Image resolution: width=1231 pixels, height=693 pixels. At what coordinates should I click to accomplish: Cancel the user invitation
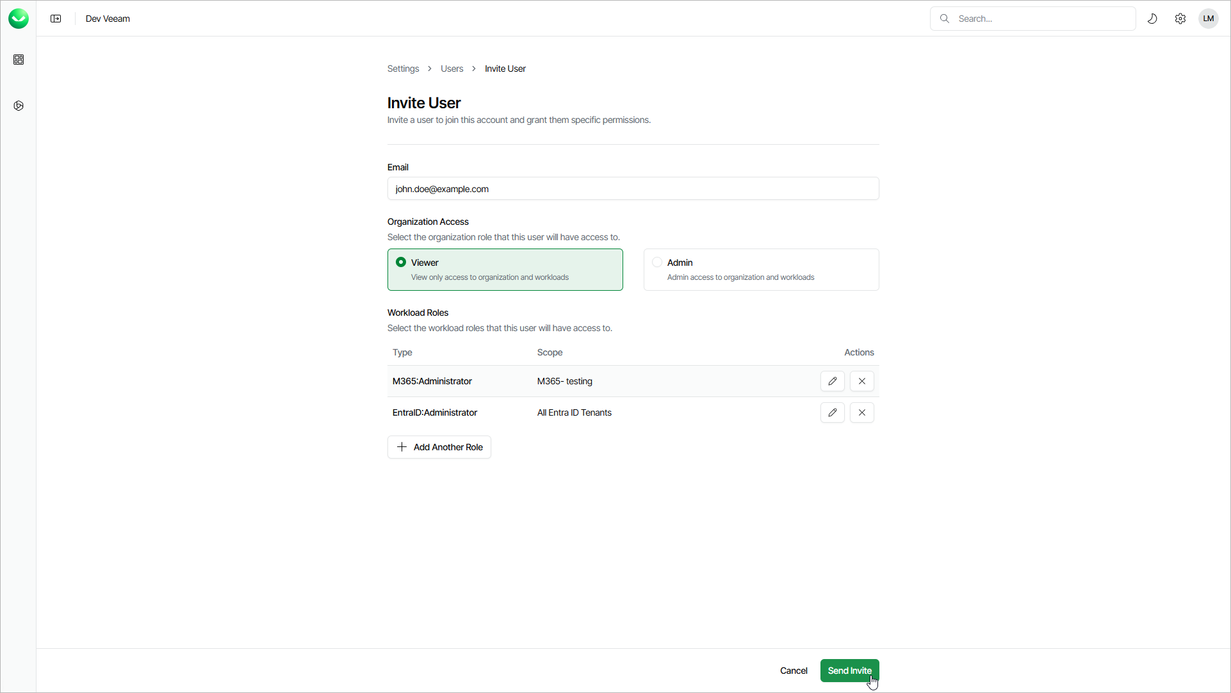click(x=794, y=671)
